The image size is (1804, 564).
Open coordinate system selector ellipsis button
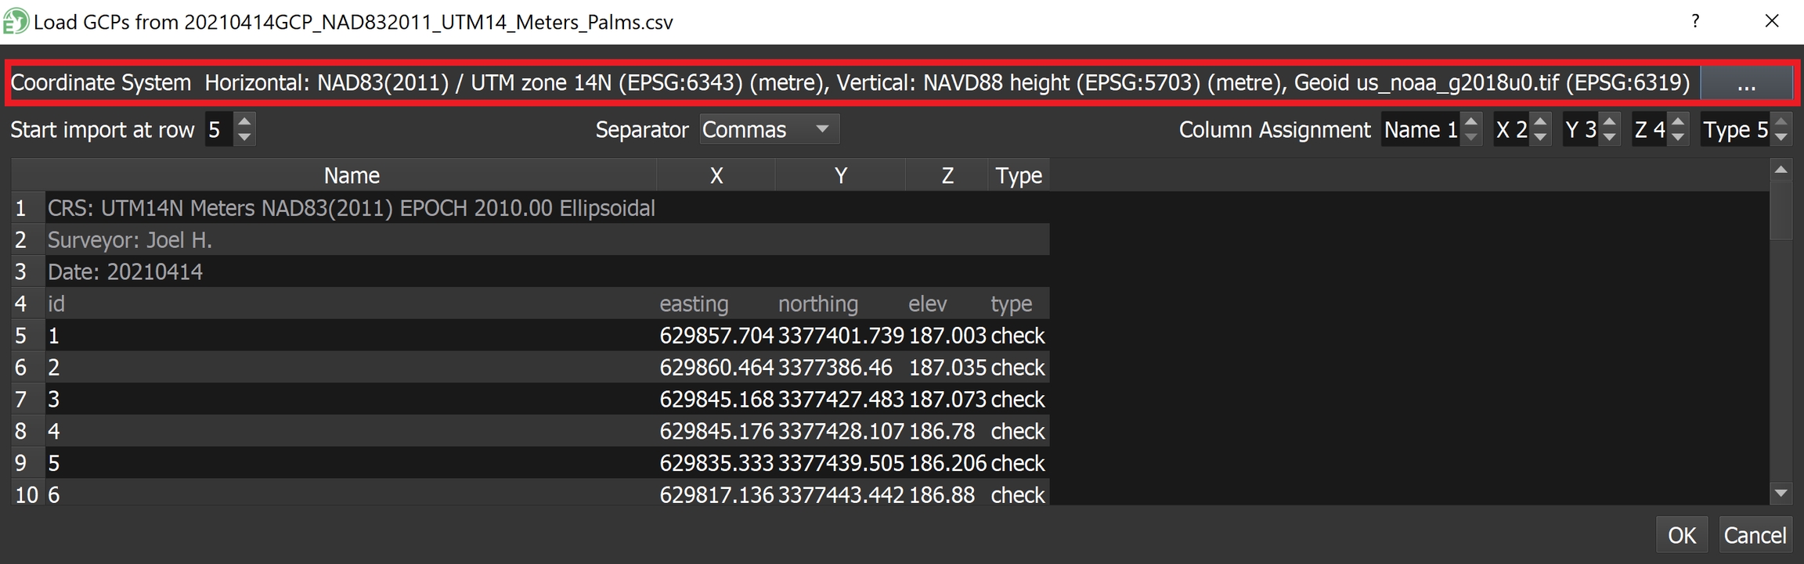click(x=1746, y=84)
